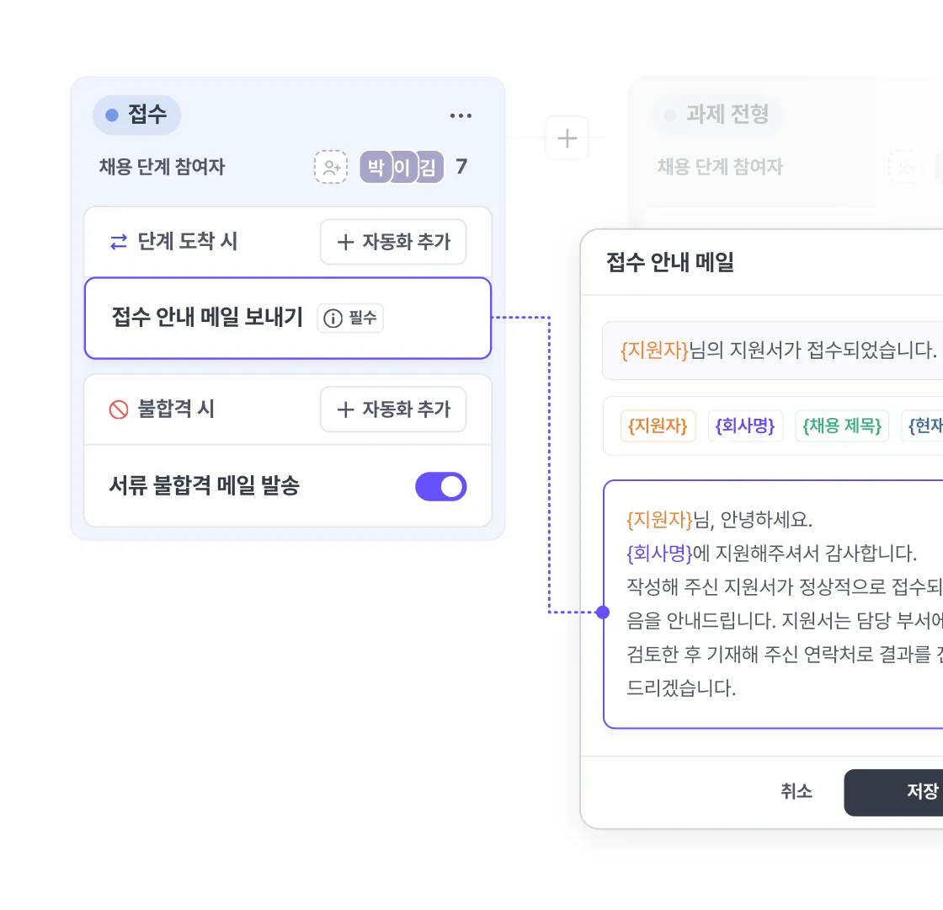The image size is (943, 910).
Task: Click the 단계 도착 시 arrows icon
Action: pos(119,242)
